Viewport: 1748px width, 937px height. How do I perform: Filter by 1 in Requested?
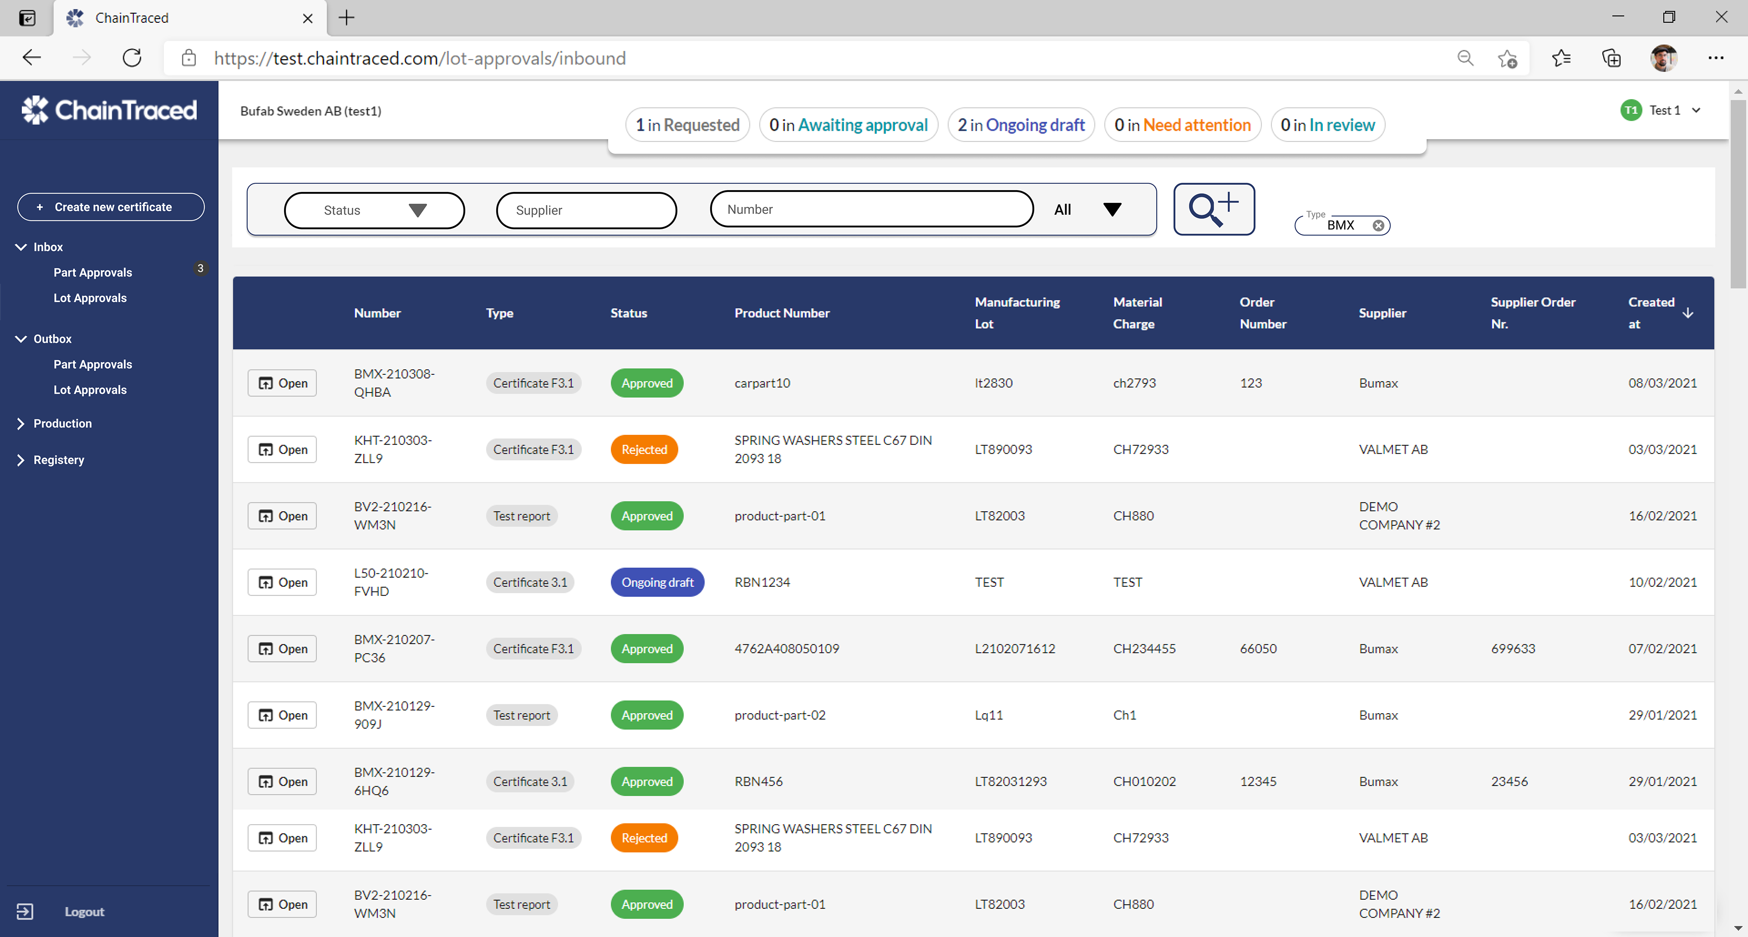687,125
